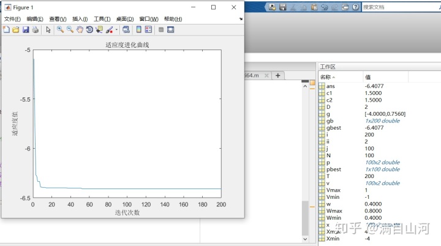Add new editor tab with plus button
This screenshot has height=246, width=441.
[278, 75]
